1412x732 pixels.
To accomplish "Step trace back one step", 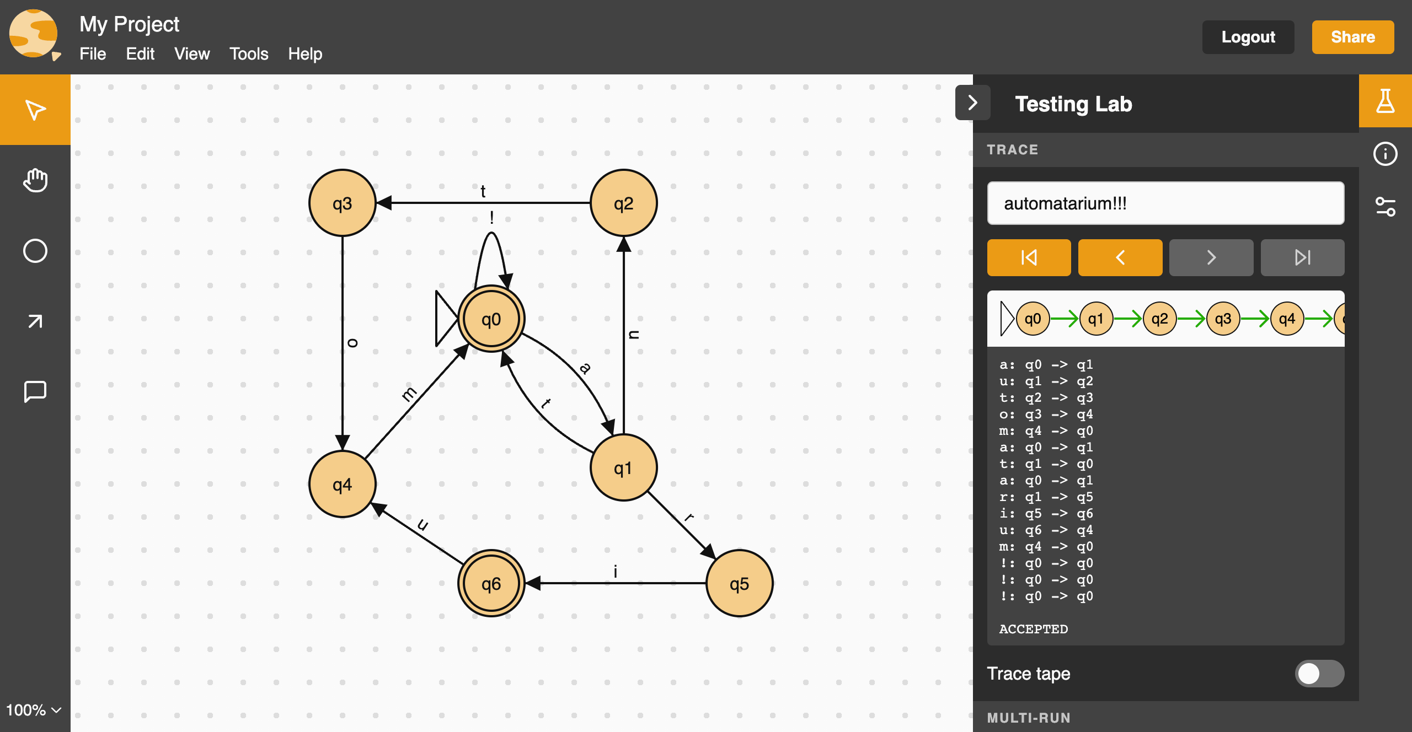I will [1120, 257].
